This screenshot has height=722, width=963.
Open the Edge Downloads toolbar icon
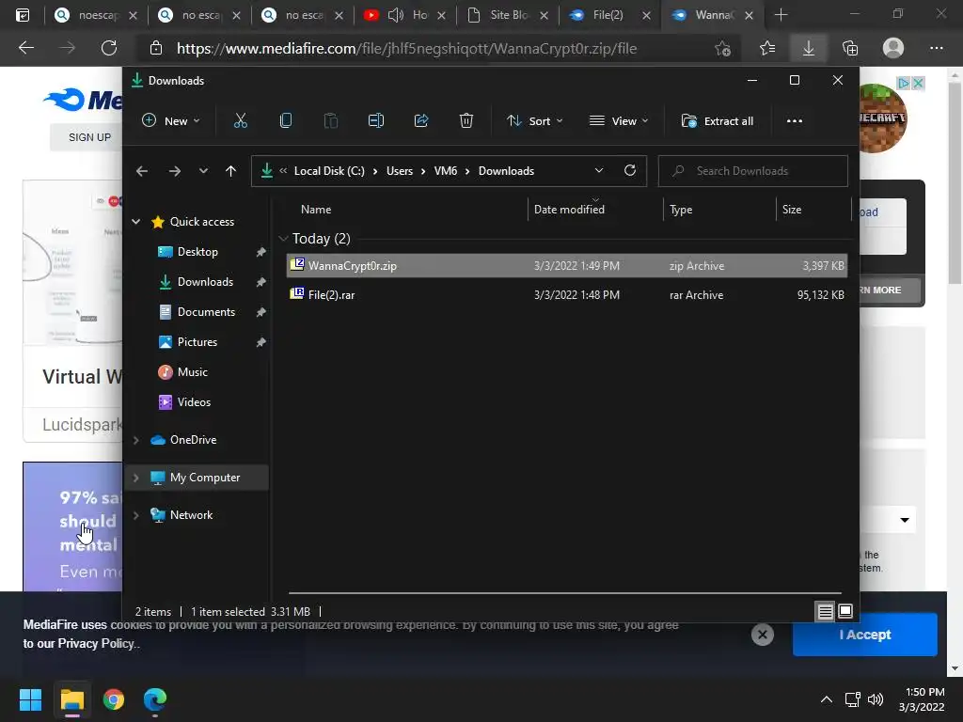[808, 48]
